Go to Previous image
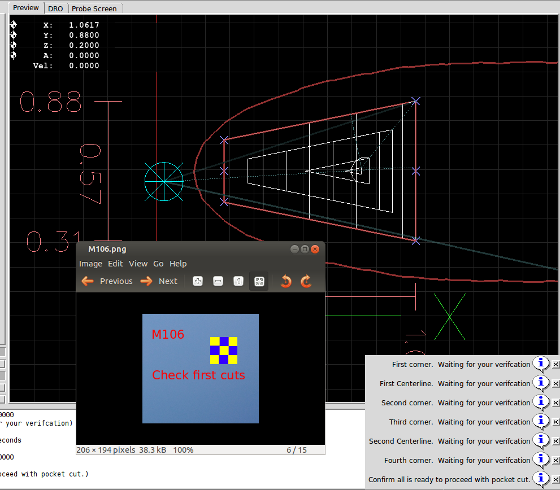This screenshot has height=490, width=560. click(107, 281)
